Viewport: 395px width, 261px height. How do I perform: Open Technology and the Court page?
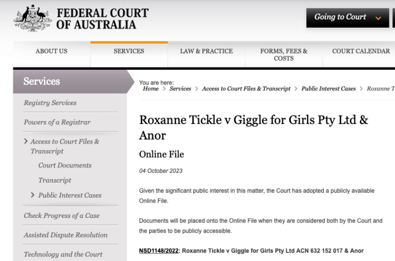[x=63, y=254]
